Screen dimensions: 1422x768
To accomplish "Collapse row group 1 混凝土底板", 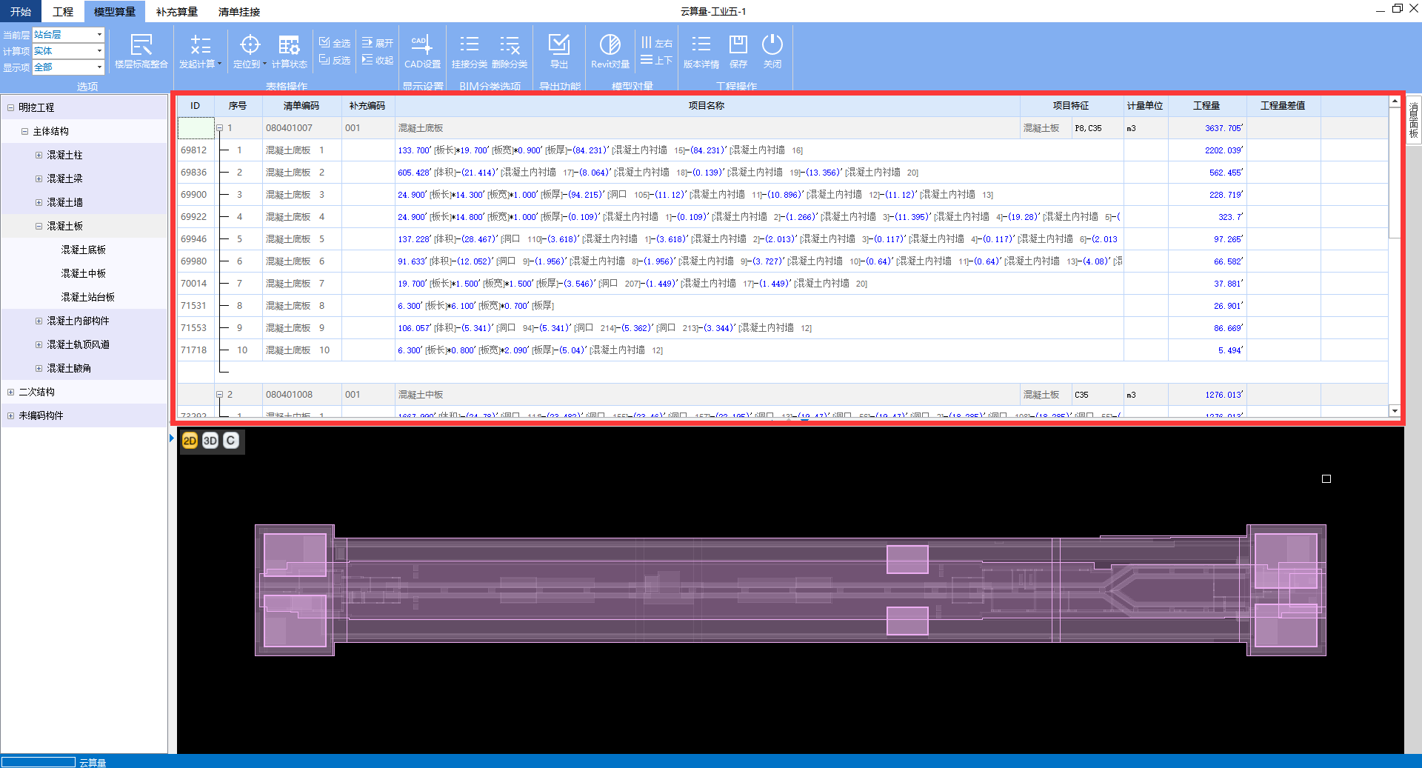I will 219,128.
